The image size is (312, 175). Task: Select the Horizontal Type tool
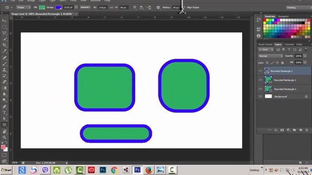point(4,113)
